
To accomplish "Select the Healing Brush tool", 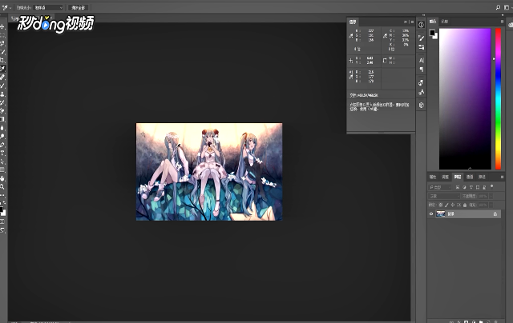I will pos(2,78).
